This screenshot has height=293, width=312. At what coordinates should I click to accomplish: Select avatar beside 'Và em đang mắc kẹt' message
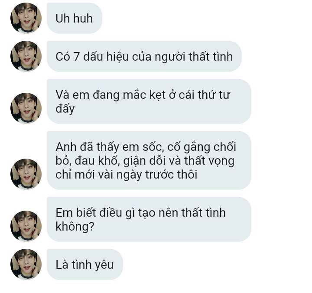pyautogui.click(x=26, y=108)
